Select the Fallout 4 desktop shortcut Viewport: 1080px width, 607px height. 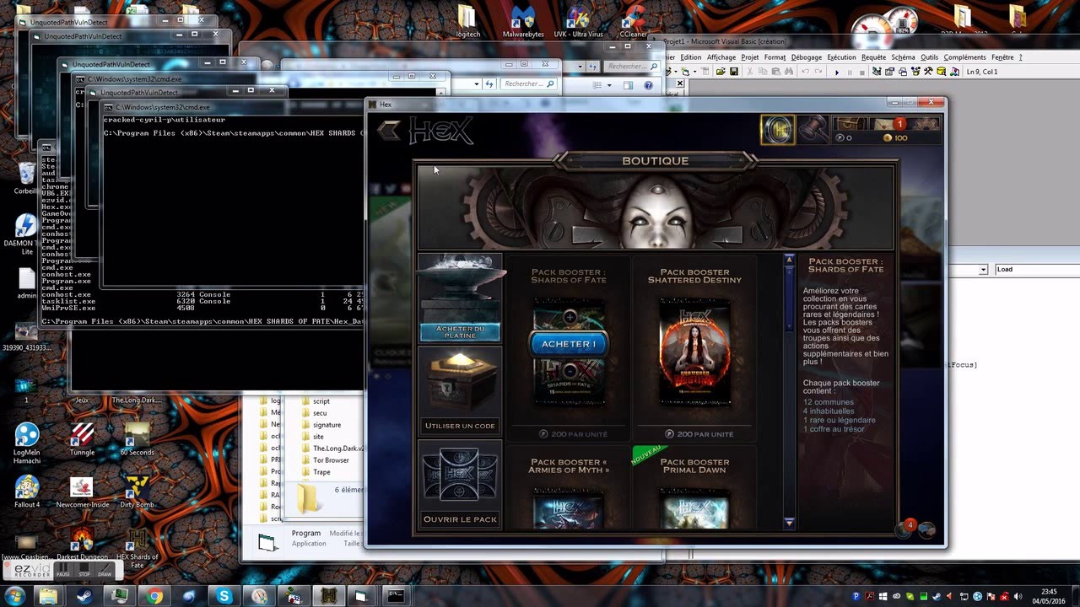coord(27,493)
